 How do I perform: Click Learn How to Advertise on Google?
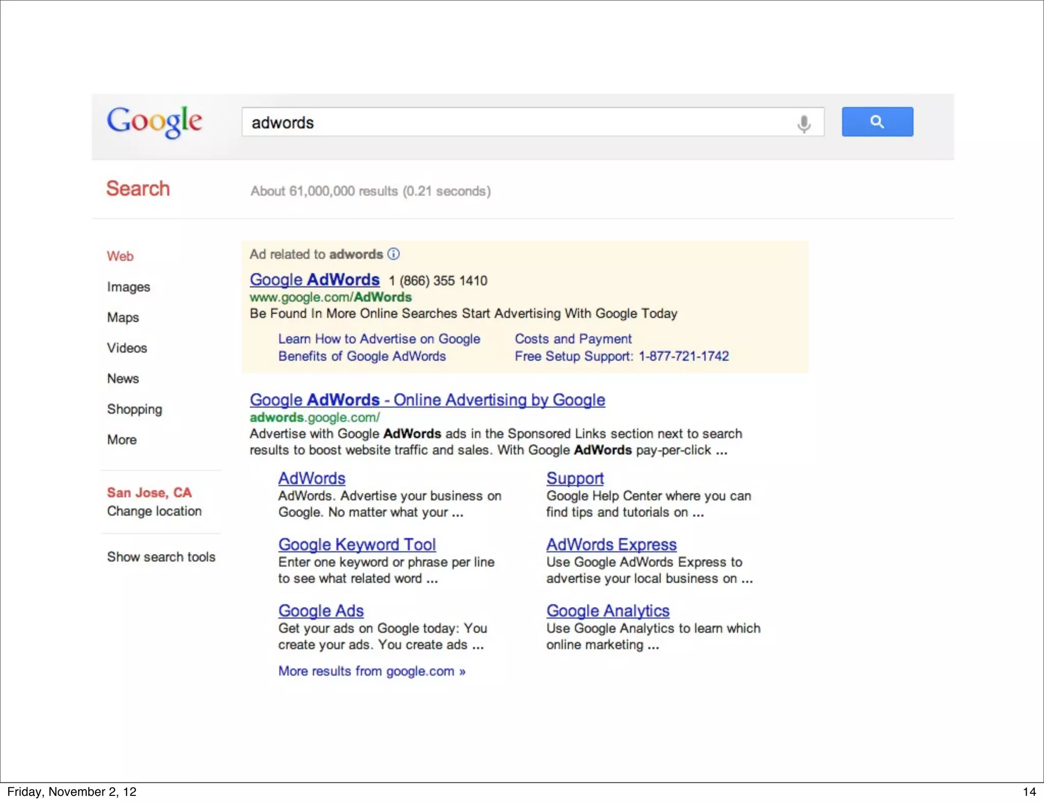click(379, 339)
